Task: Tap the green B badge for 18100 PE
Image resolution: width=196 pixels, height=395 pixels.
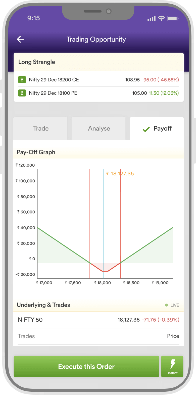Action: click(x=22, y=93)
